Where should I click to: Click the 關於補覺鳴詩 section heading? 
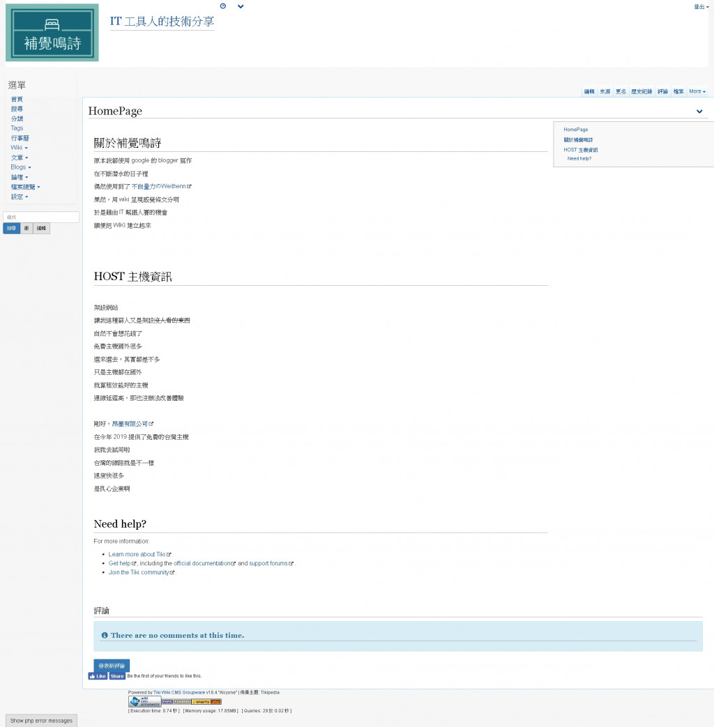pyautogui.click(x=127, y=143)
